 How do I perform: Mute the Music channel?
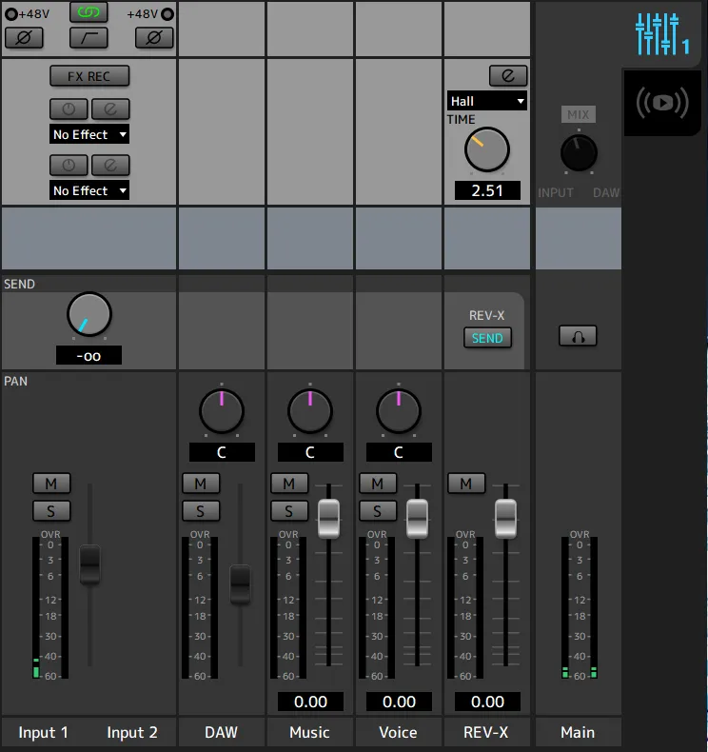pos(289,484)
